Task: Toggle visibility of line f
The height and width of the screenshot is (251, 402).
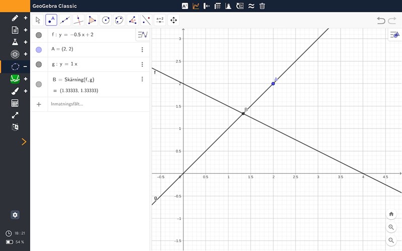Action: [x=39, y=35]
